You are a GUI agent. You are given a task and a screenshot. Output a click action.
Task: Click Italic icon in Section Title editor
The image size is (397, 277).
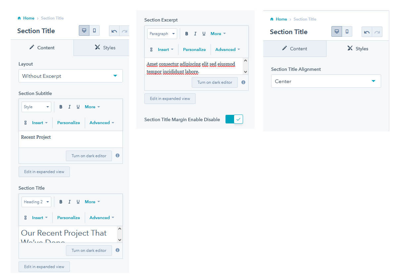(70, 202)
